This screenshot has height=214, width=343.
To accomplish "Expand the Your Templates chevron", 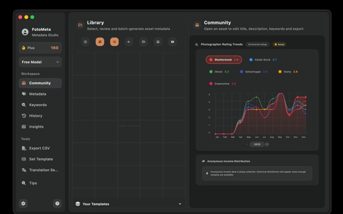I will click(x=180, y=204).
